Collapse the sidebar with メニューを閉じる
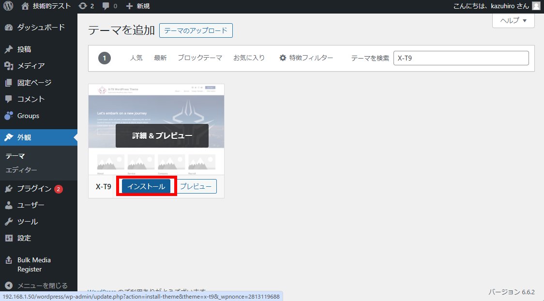The width and height of the screenshot is (544, 301). [42, 286]
